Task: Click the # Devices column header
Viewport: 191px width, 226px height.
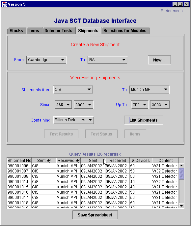Action: pyautogui.click(x=141, y=161)
